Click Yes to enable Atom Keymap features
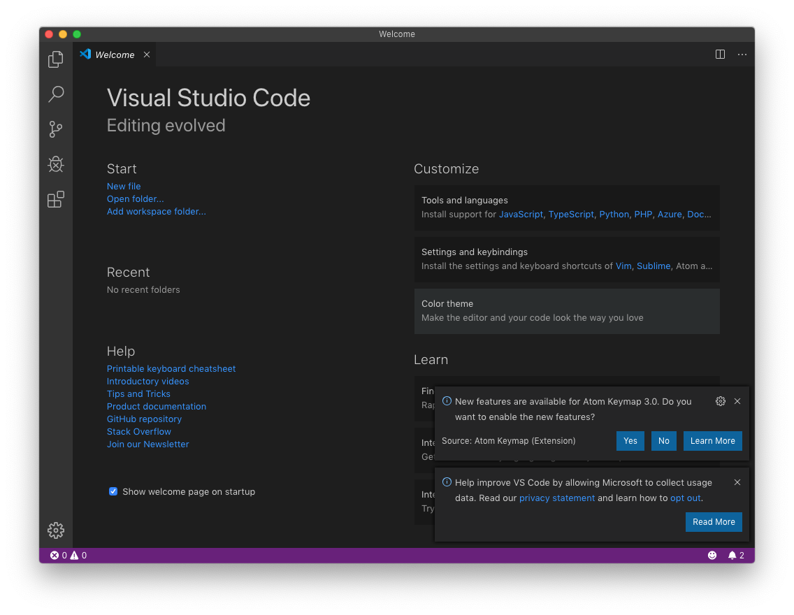 point(630,441)
